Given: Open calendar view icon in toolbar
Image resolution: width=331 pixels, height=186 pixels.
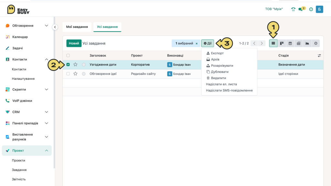Looking at the screenshot, I should click(x=290, y=43).
